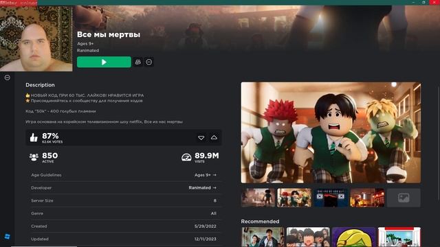Image resolution: width=440 pixels, height=247 pixels.
Task: Select the first media thumbnail
Action: [x=258, y=198]
